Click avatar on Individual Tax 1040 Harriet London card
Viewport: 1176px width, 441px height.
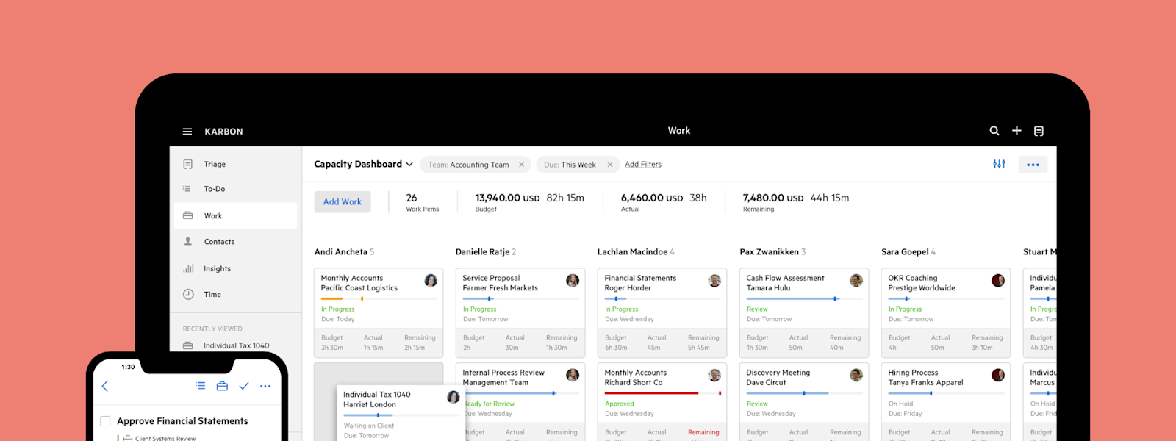453,397
